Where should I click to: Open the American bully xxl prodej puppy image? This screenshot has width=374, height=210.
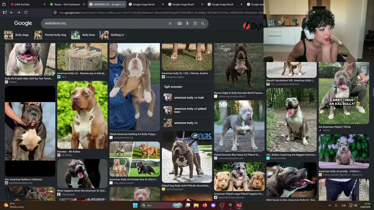tap(344, 151)
